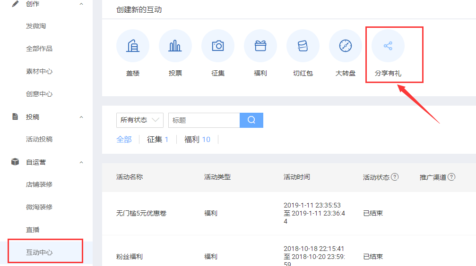Open 直播 in the sidebar
The image size is (476, 266).
pyautogui.click(x=33, y=230)
